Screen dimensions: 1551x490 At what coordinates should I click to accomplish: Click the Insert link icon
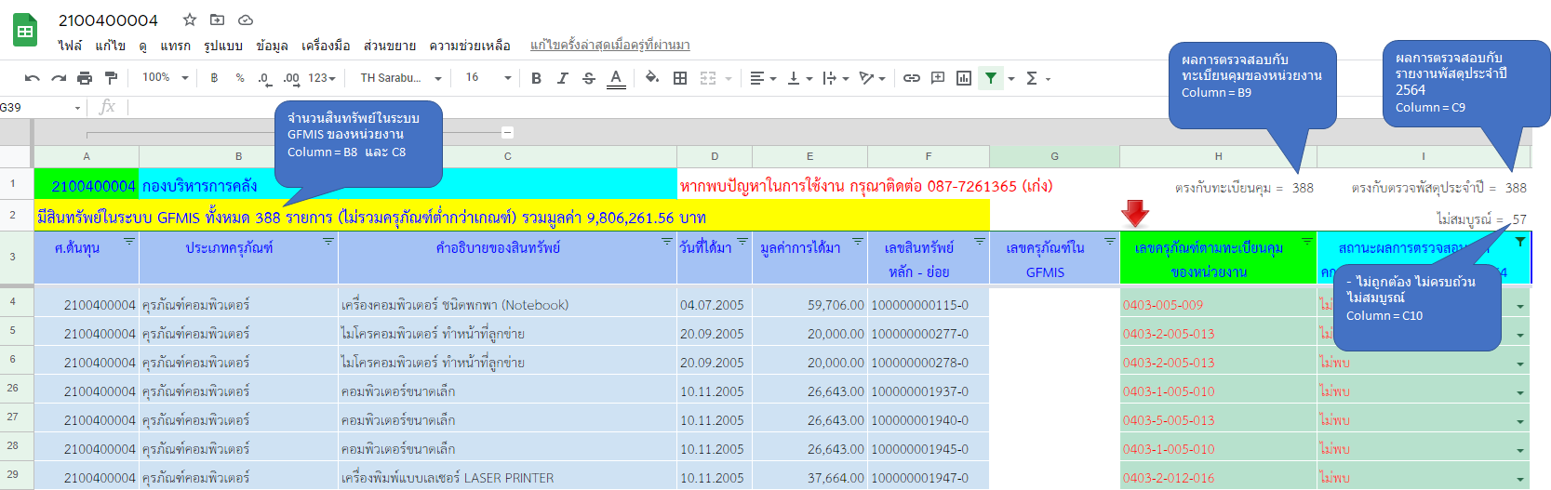click(912, 78)
